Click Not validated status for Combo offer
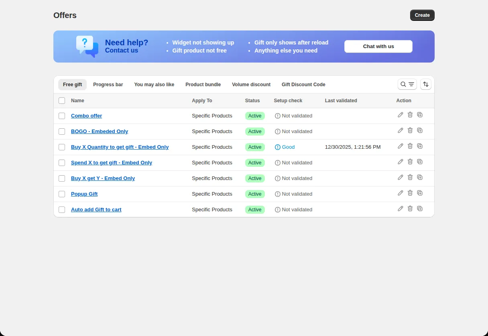The image size is (488, 336). coord(293,116)
